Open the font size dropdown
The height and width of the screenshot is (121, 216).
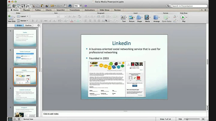click(x=65, y=16)
